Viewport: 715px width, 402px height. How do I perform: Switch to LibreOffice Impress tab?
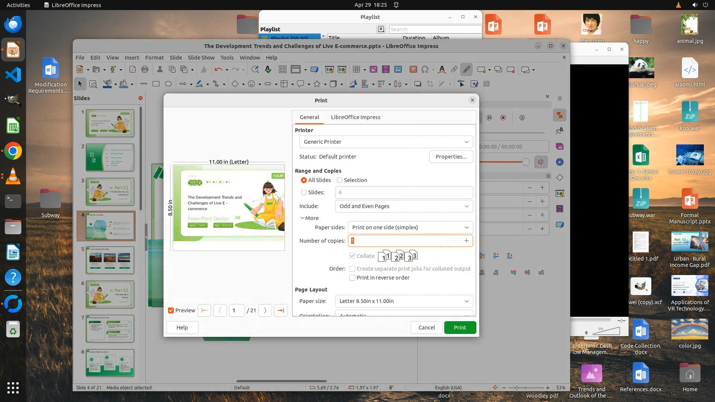click(x=355, y=117)
